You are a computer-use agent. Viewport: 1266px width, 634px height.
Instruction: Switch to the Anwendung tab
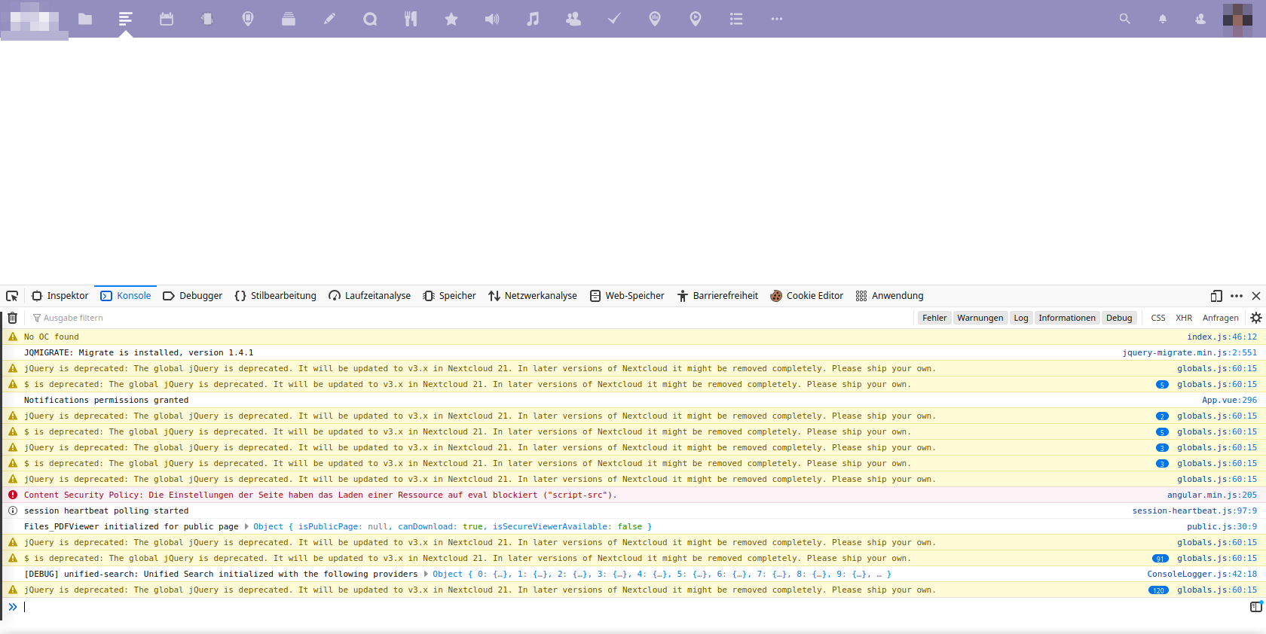click(890, 296)
